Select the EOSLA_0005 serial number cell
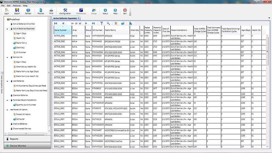Image resolution: width=272 pixels, height=153 pixels. click(63, 109)
